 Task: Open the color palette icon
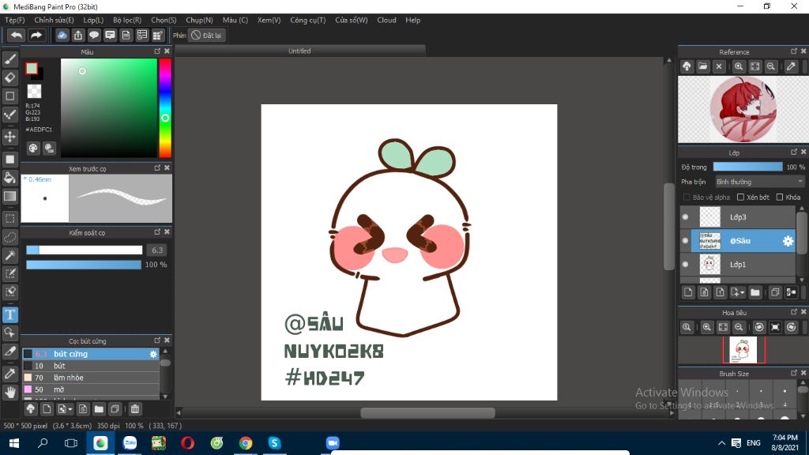[33, 149]
